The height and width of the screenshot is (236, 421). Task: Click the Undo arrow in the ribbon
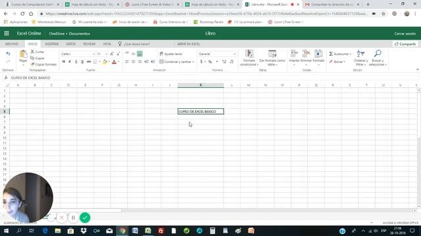tap(8, 54)
